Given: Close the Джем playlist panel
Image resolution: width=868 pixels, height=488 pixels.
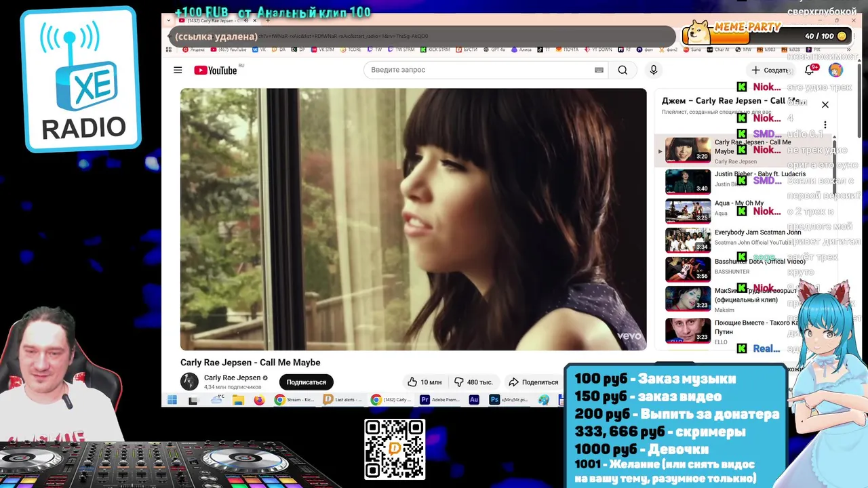Looking at the screenshot, I should coord(825,104).
